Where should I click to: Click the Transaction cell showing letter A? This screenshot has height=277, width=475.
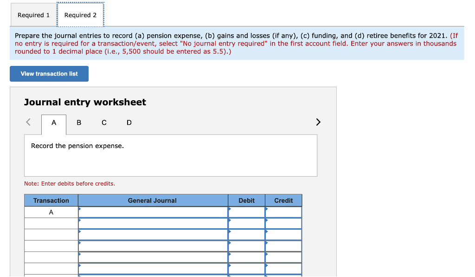pyautogui.click(x=51, y=212)
